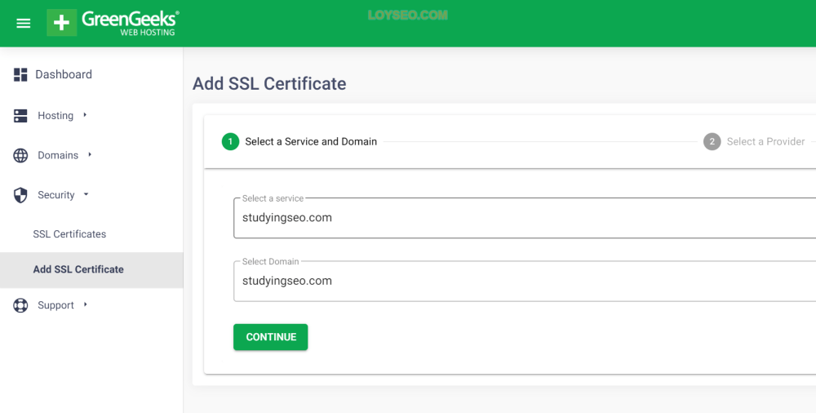This screenshot has width=816, height=413.
Task: Select Add SSL Certificate sidebar entry
Action: (91, 270)
